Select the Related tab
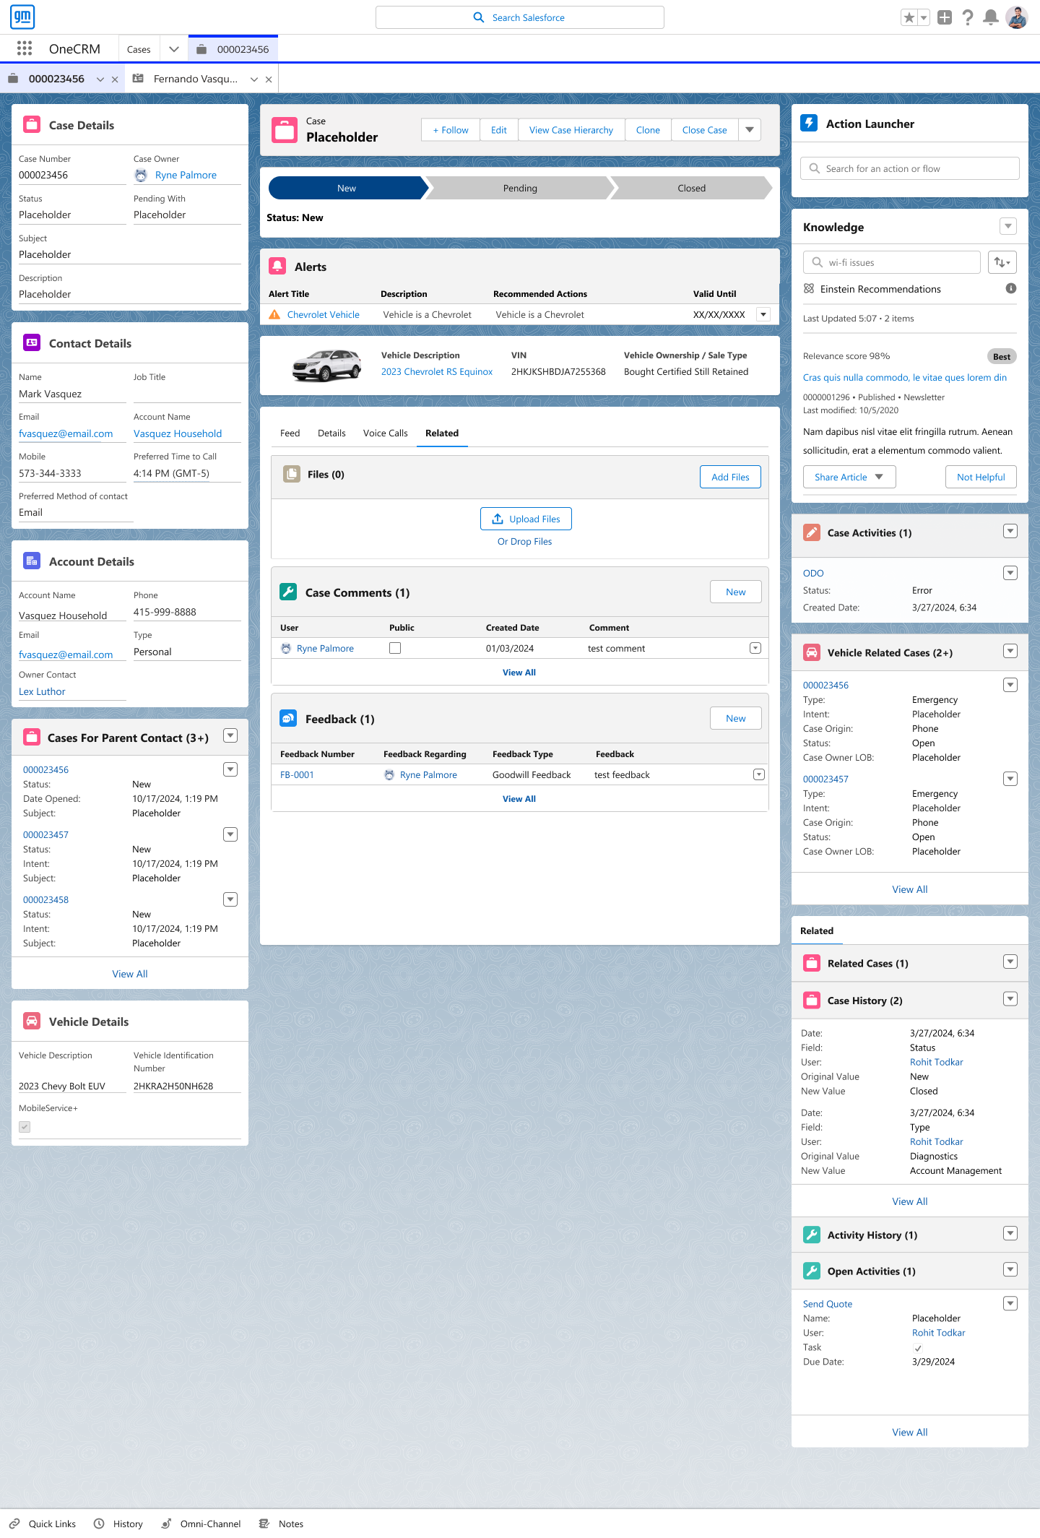The height and width of the screenshot is (1538, 1040). (x=442, y=433)
